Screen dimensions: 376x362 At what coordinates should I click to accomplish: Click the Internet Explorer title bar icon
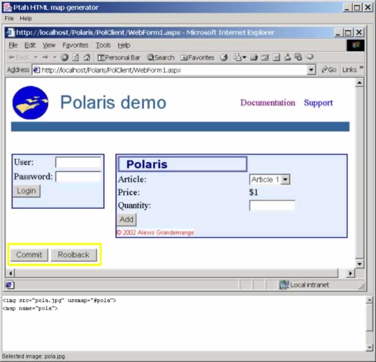coord(10,32)
